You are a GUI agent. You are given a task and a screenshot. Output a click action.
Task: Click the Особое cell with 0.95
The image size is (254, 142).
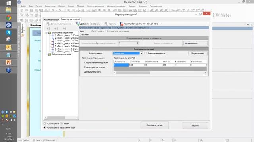click(x=168, y=65)
